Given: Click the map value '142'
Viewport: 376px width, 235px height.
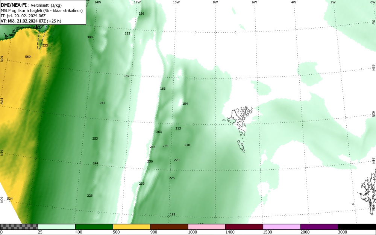Looking at the screenshot, I should (127, 76).
